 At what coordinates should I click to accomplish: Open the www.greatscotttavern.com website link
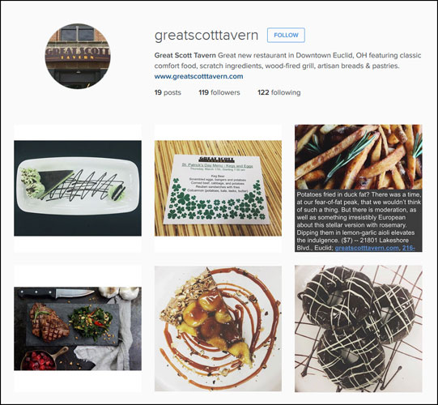coord(198,76)
